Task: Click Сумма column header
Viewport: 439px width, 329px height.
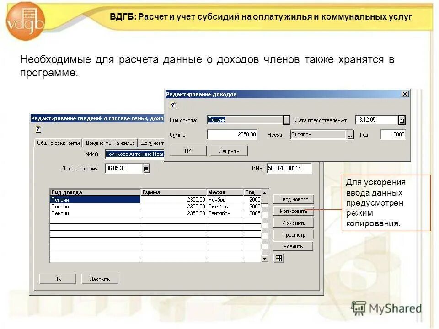Action: [x=174, y=192]
